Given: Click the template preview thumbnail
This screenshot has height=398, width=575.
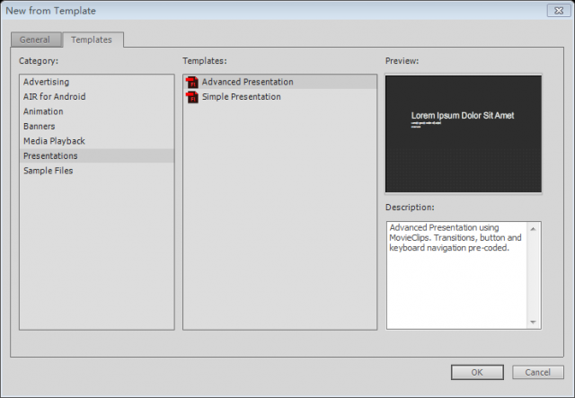Looking at the screenshot, I should point(464,134).
